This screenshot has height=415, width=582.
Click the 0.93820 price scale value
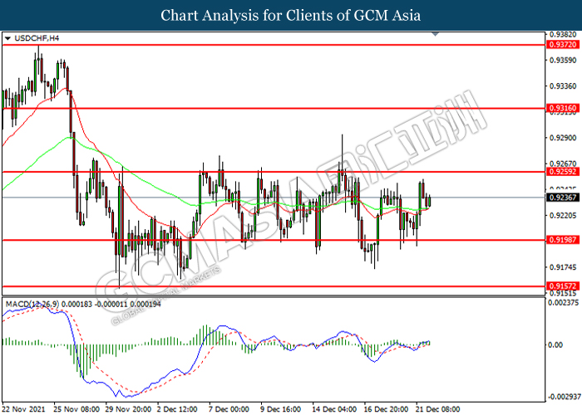point(563,35)
